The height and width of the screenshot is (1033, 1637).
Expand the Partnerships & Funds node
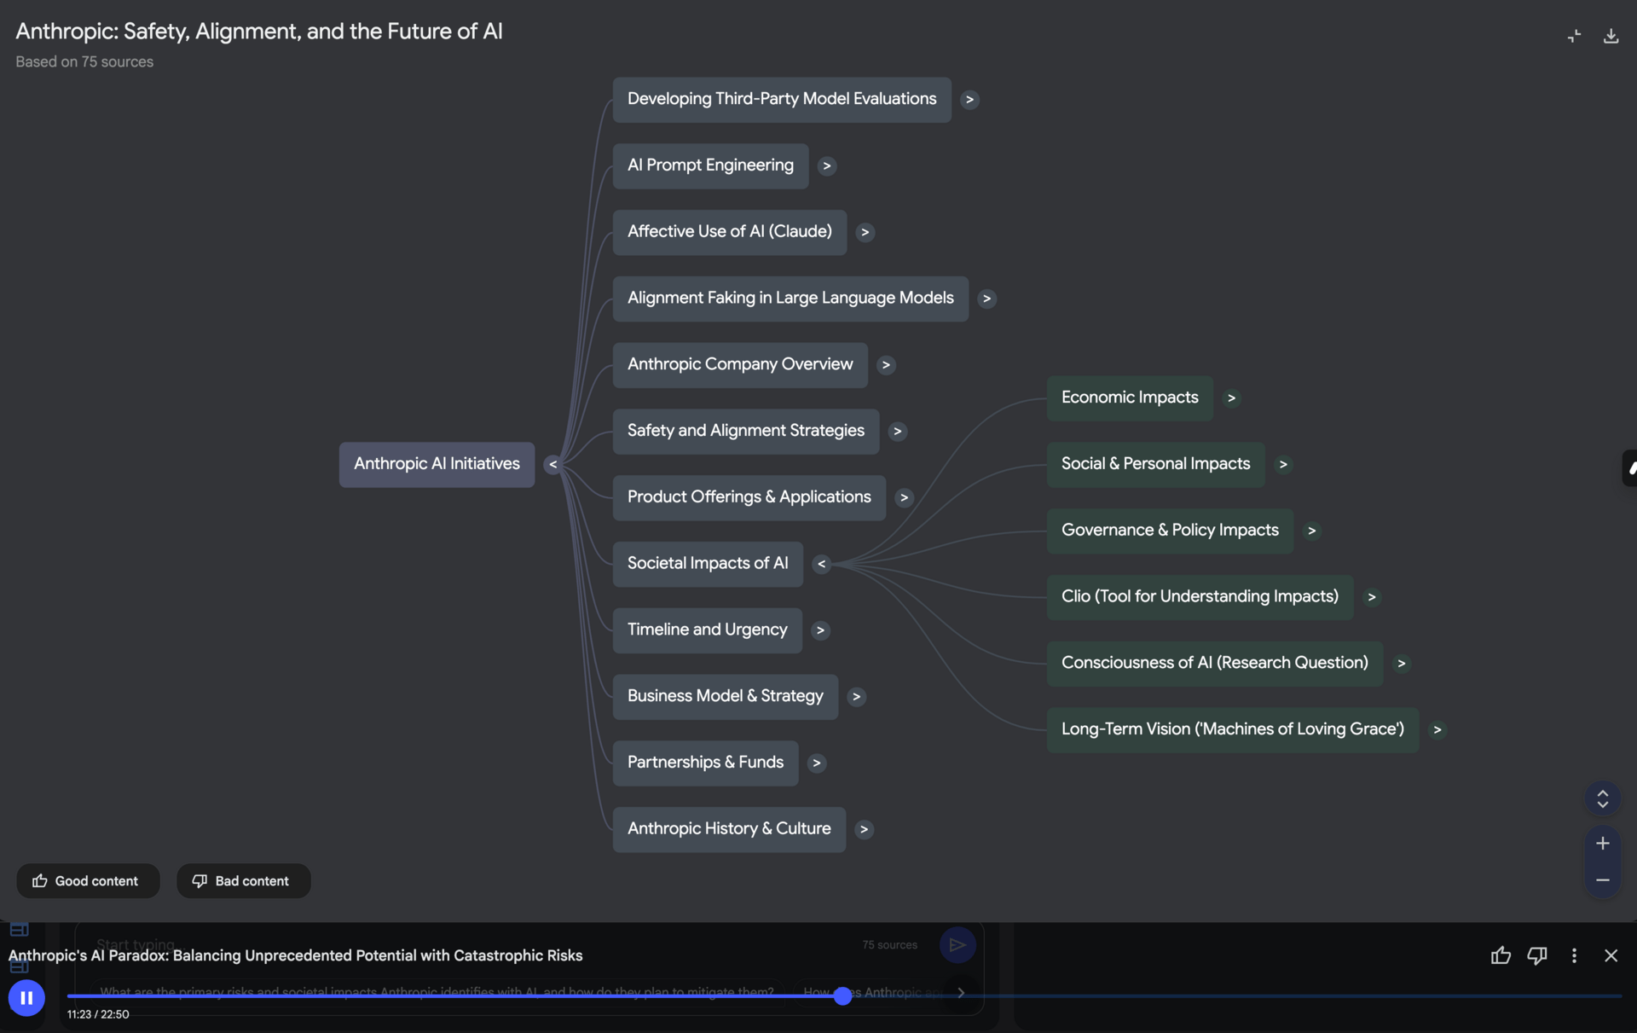(817, 763)
